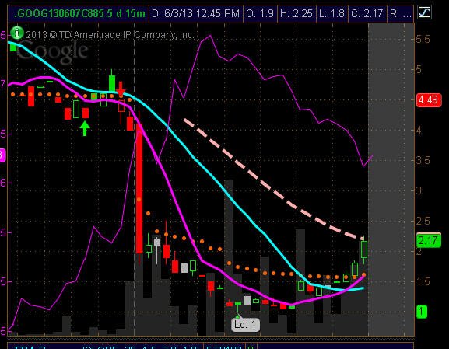Select the Low 1.8 value cell

[x=331, y=13]
